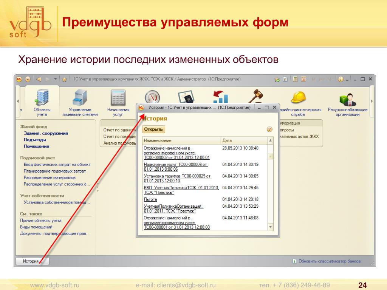
Task: Go back with the left arrow toolbar icon
Action: click(x=39, y=79)
